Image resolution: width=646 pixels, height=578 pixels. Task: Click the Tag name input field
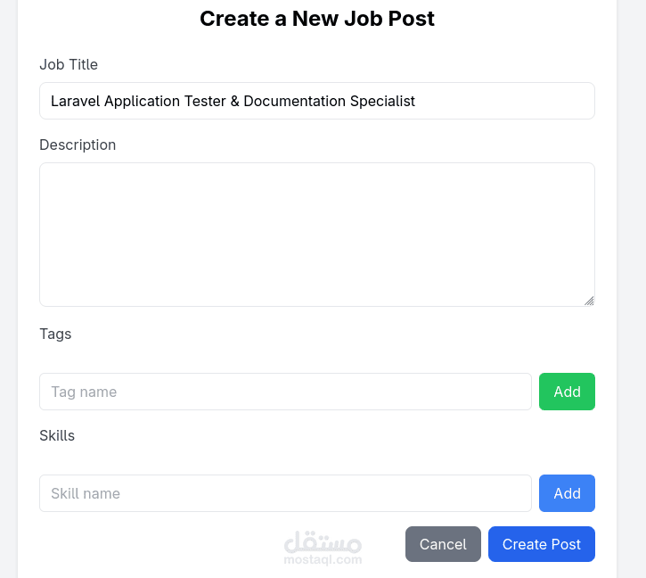pos(285,392)
